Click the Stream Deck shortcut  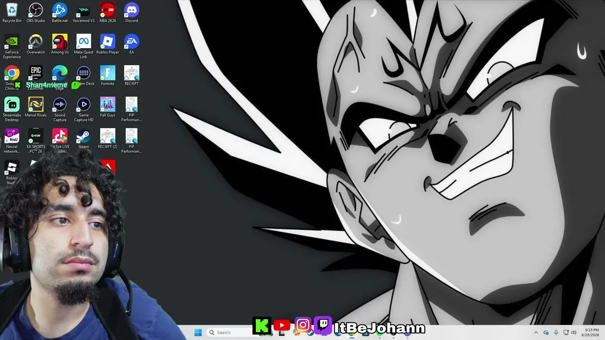tap(84, 76)
